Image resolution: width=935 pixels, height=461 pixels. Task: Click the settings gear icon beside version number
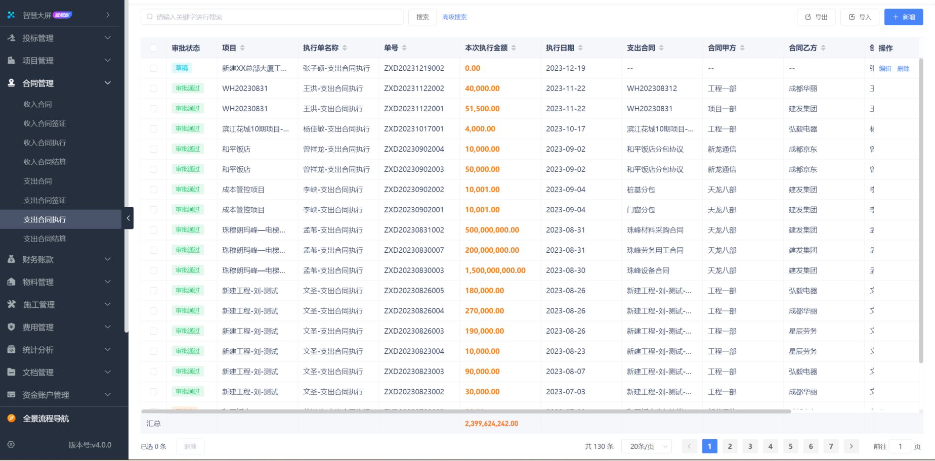pyautogui.click(x=11, y=445)
